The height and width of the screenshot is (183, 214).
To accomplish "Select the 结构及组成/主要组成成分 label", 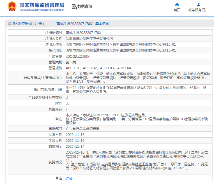I will [43, 78].
